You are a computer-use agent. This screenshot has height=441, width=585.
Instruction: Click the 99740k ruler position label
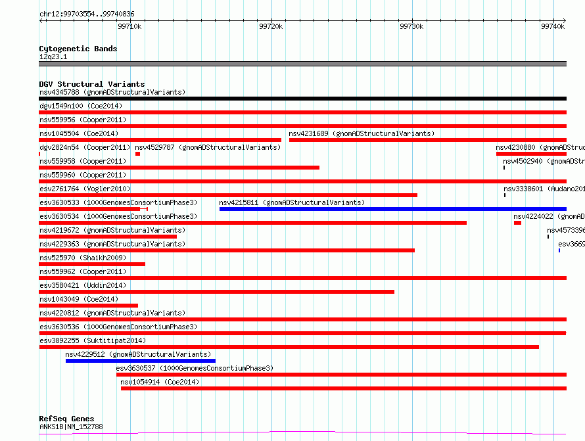553,26
